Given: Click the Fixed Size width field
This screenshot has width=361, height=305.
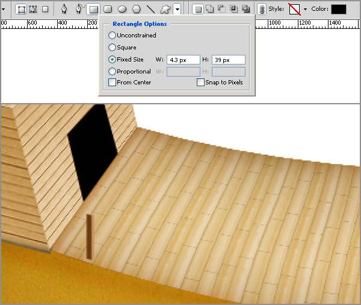Looking at the screenshot, I should [x=183, y=60].
